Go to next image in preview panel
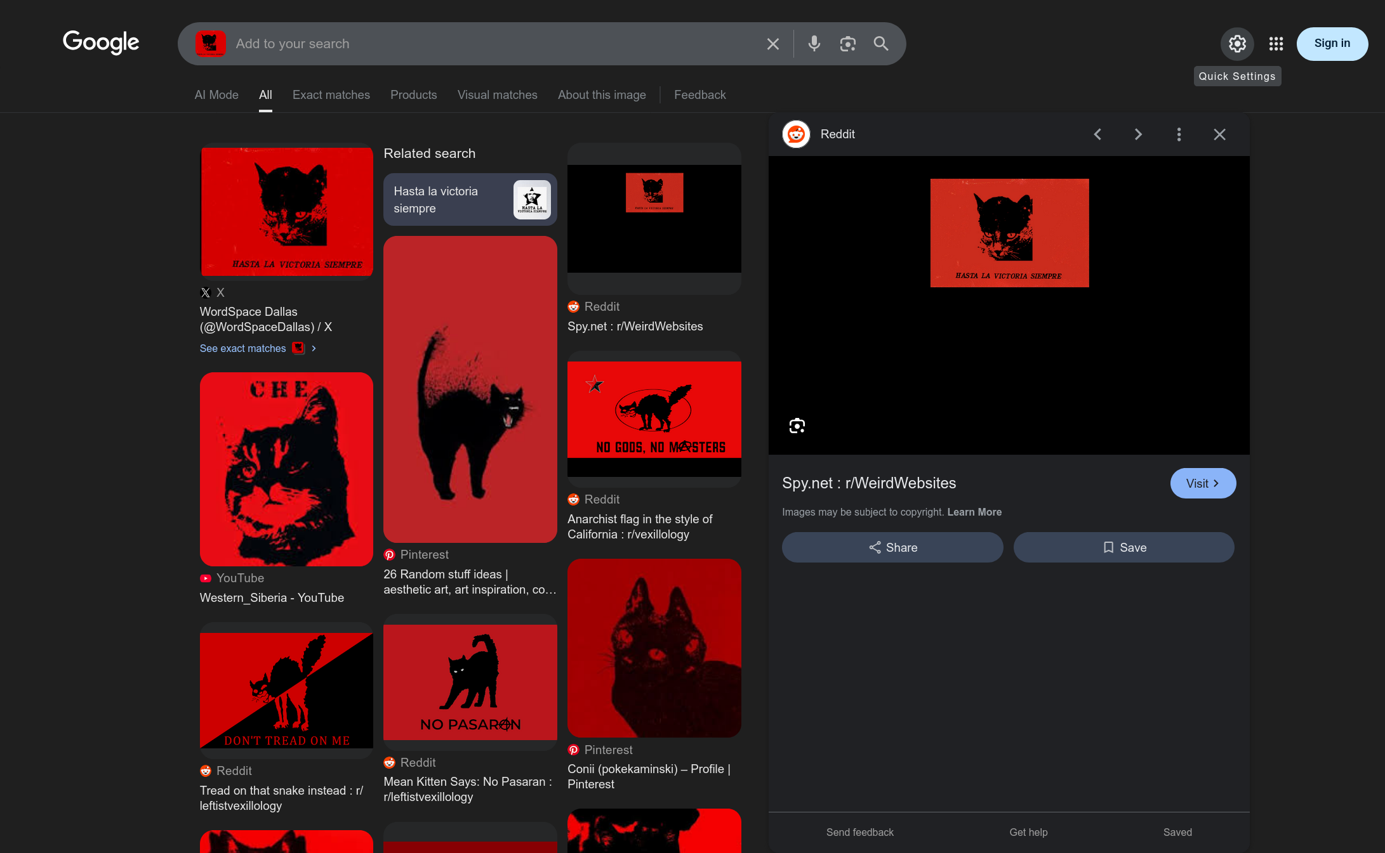This screenshot has height=853, width=1385. (x=1138, y=134)
